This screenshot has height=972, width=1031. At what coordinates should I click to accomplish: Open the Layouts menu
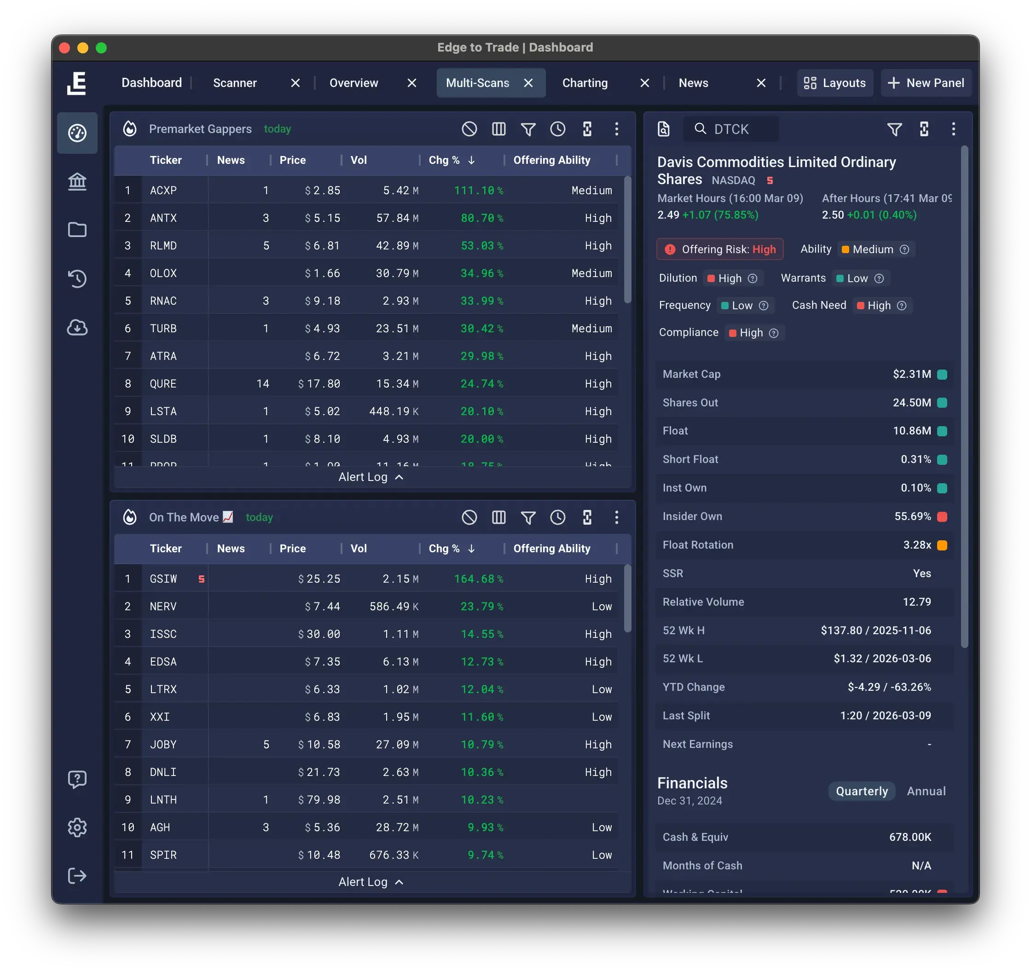click(835, 82)
